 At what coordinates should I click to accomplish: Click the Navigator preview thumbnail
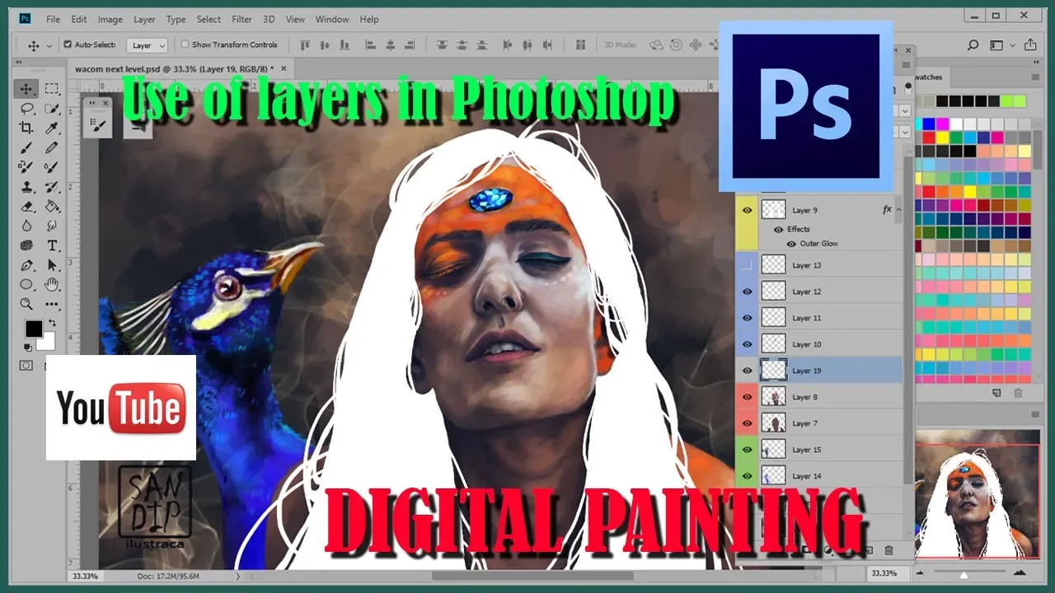coord(978,493)
